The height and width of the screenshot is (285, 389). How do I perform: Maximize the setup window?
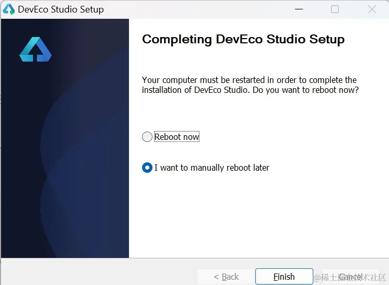click(335, 9)
